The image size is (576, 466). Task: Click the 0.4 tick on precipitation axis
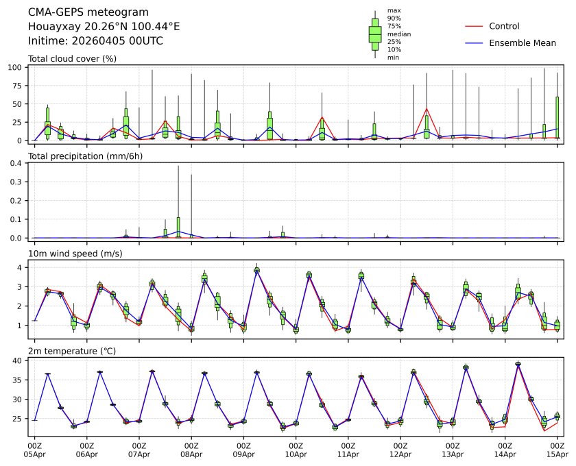(x=17, y=163)
